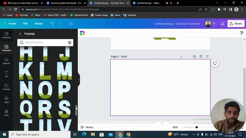Open the Gmail bookmark
The width and height of the screenshot is (246, 138).
coord(8,15)
